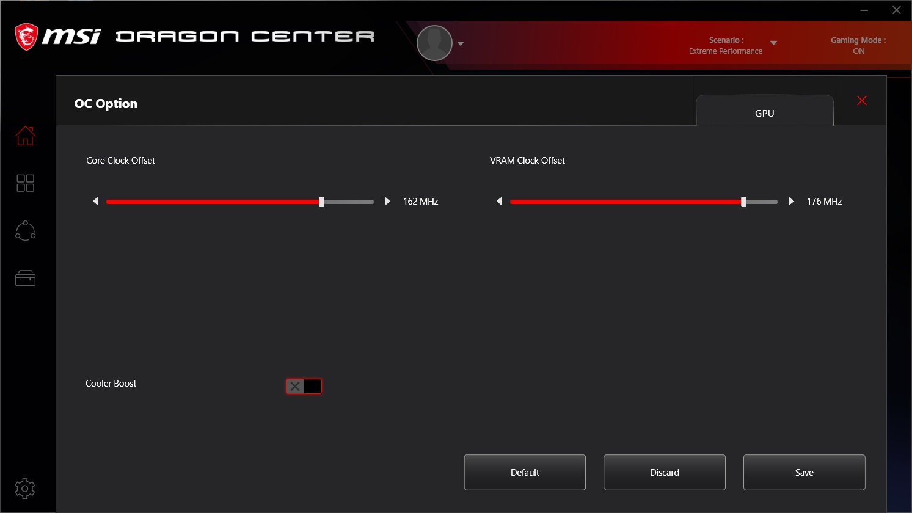This screenshot has width=912, height=513.
Task: Switch to the GPU tab
Action: pyautogui.click(x=764, y=113)
